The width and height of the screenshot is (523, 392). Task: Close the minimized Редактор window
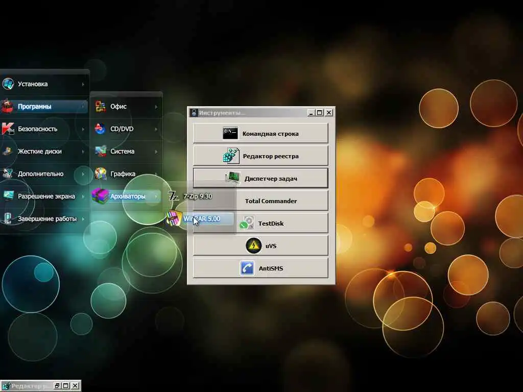click(76, 386)
